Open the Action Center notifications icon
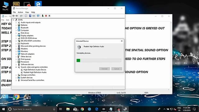Screen dimensions: 199x112 [x=194, y=109]
